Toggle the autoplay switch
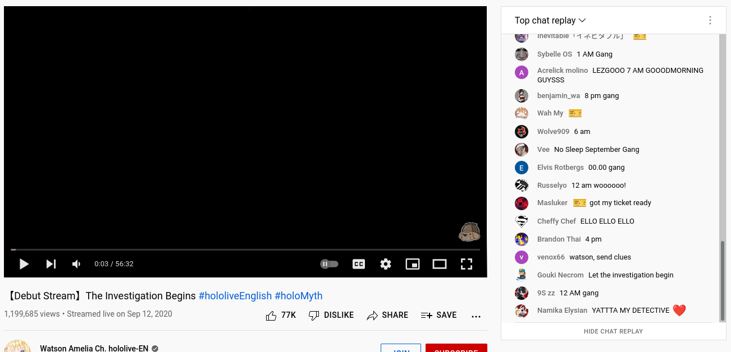 (x=330, y=264)
